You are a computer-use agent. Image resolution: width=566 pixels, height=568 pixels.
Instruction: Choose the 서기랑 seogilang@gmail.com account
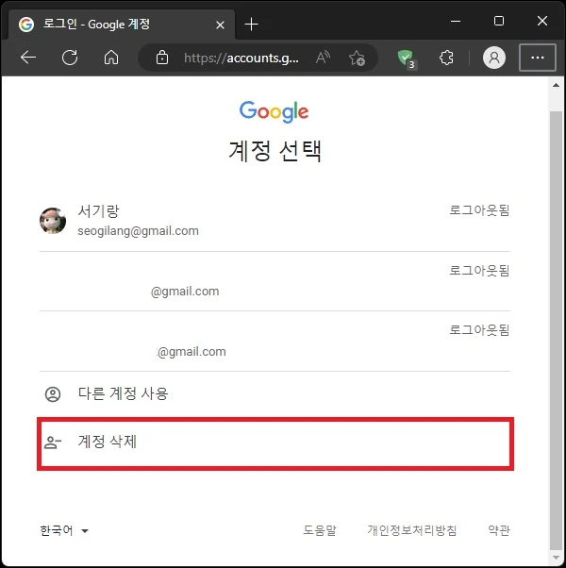tap(275, 221)
